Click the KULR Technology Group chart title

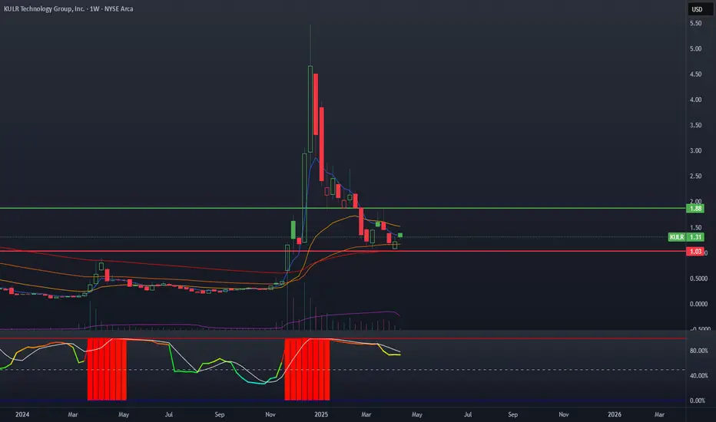coord(68,8)
